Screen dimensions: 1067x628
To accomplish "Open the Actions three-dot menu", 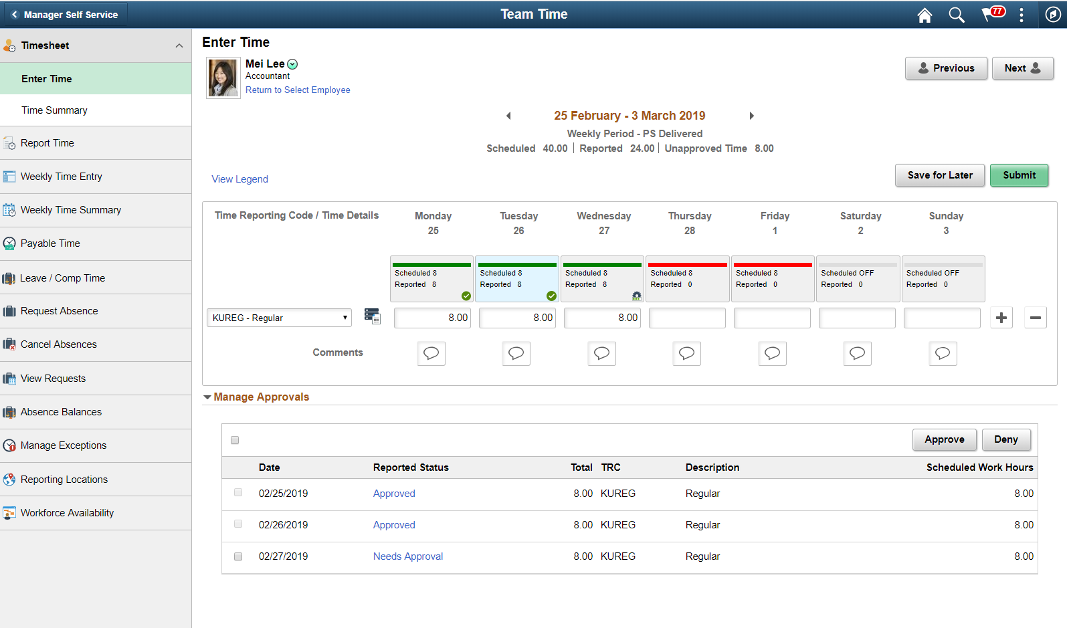I will click(x=1022, y=15).
